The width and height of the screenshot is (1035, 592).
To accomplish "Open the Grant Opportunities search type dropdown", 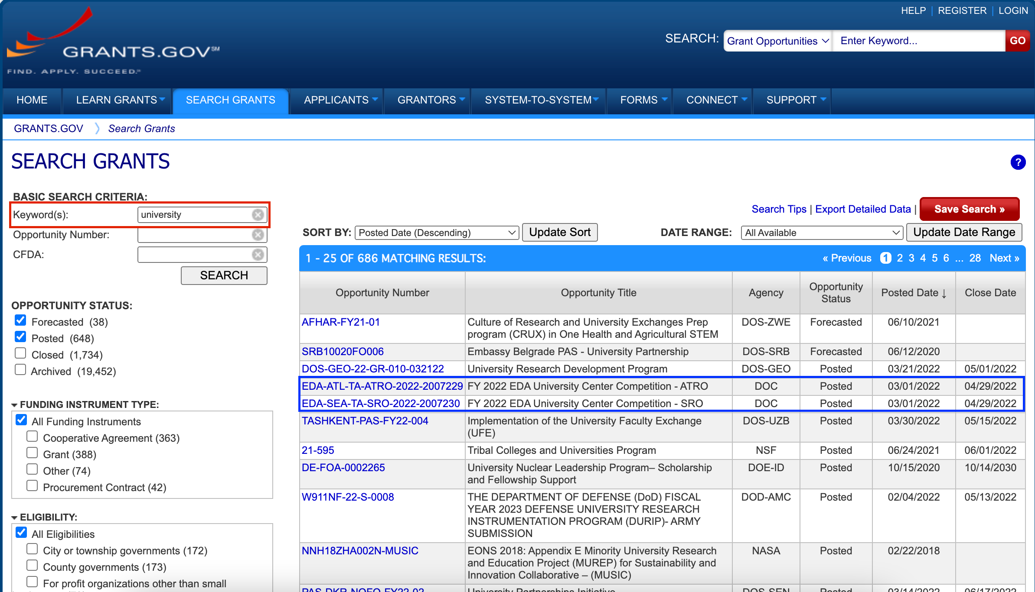I will click(x=778, y=41).
